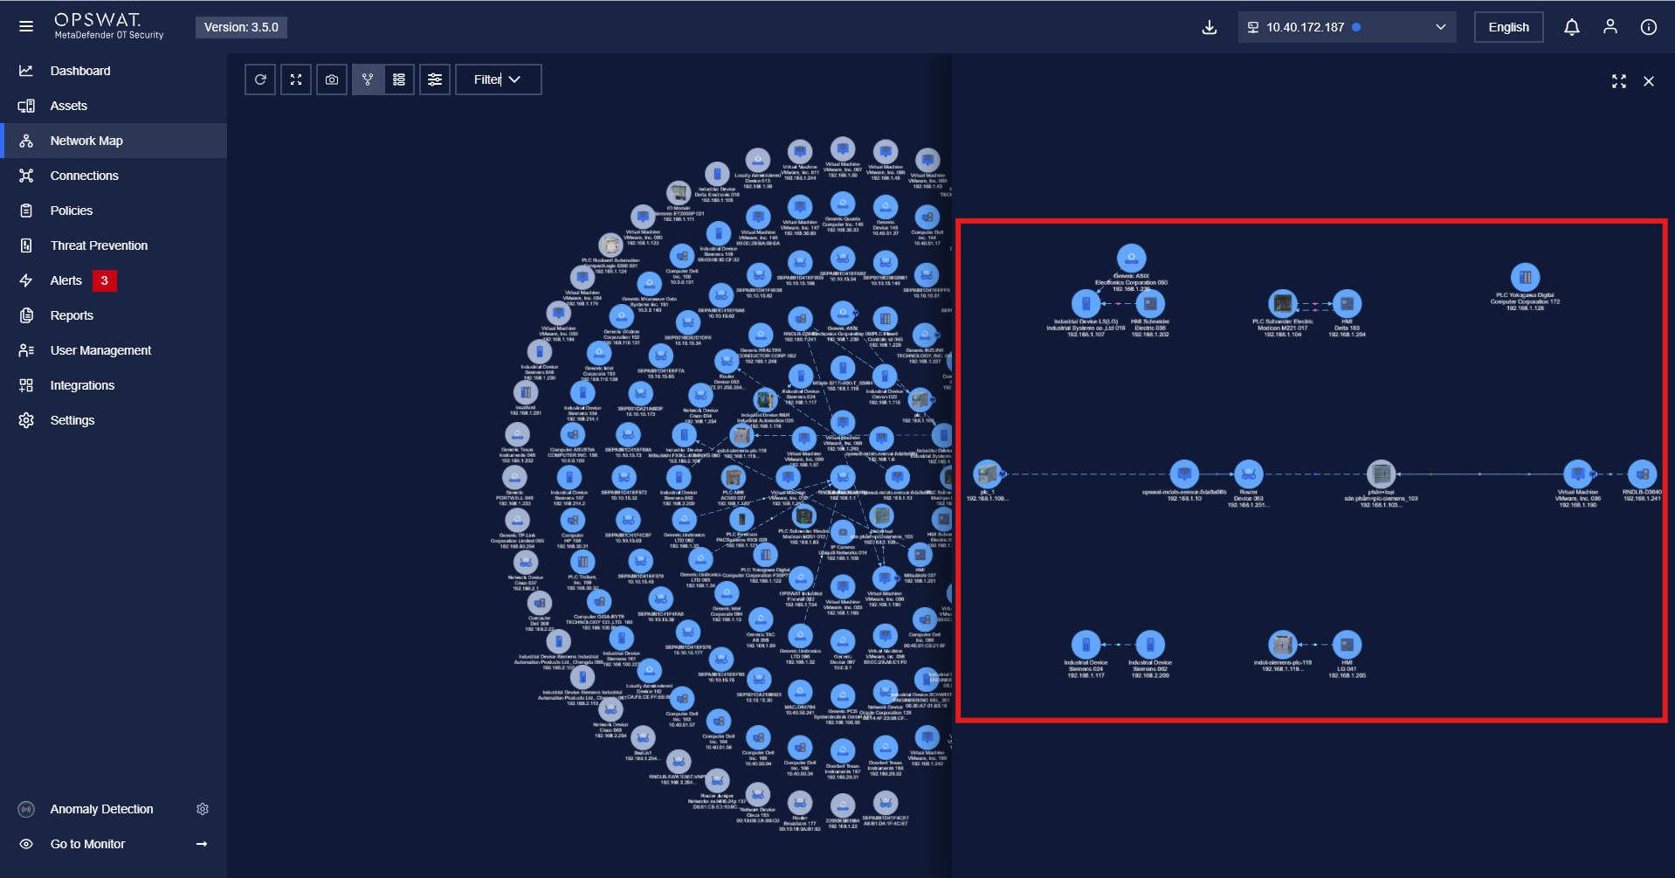Screen dimensions: 1675x878
Task: Select plc_1 node in detail panel
Action: (988, 474)
